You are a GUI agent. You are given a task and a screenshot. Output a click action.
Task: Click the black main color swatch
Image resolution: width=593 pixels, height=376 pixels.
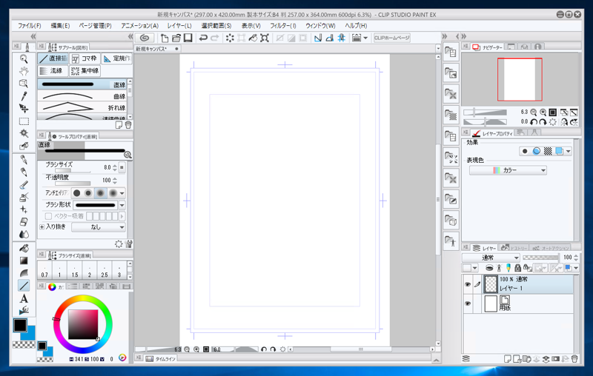tap(21, 325)
